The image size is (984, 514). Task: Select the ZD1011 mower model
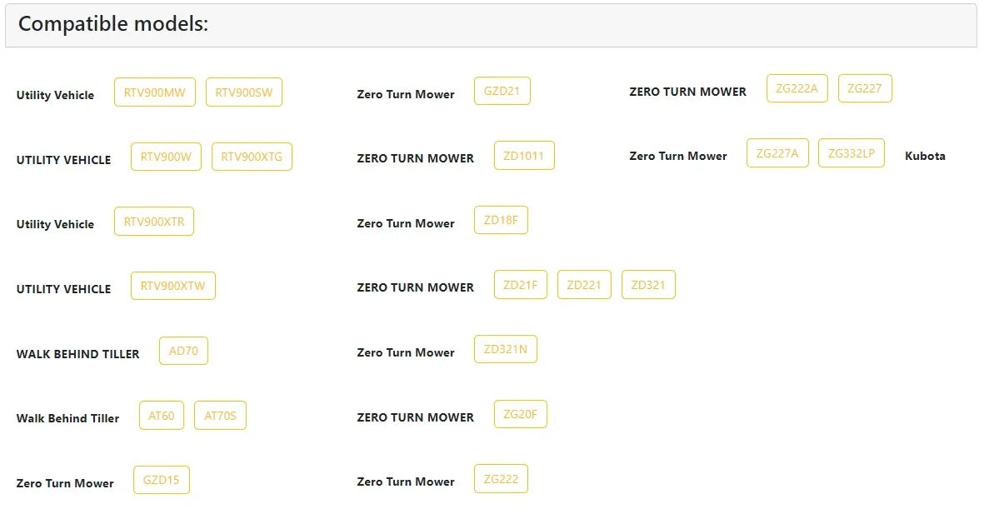[x=524, y=156]
